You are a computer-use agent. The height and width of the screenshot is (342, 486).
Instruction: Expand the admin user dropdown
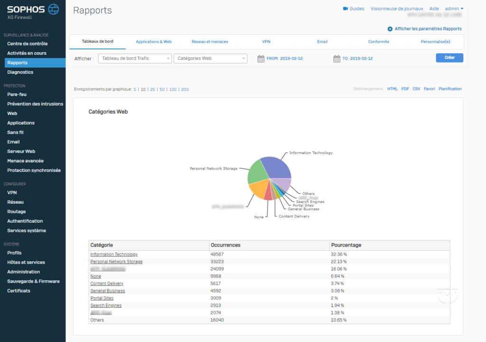coord(454,9)
